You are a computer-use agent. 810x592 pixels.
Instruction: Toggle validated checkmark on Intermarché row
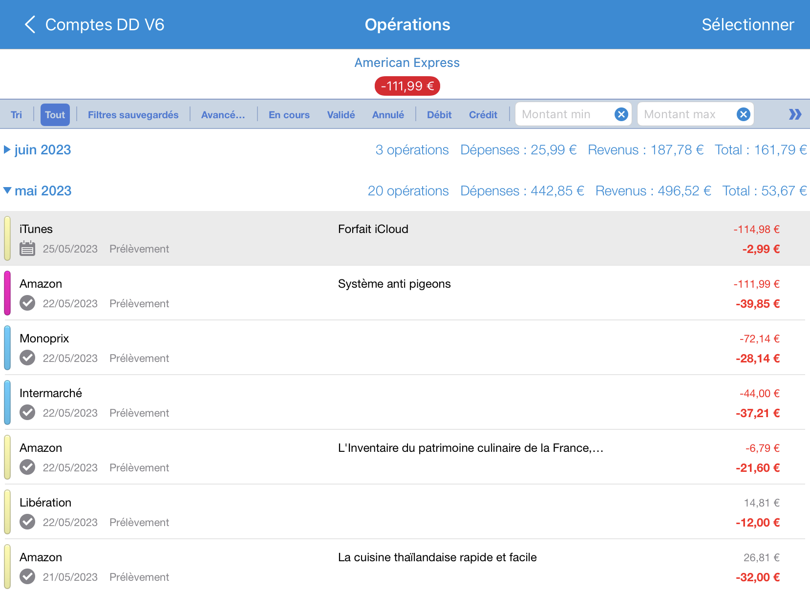pyautogui.click(x=27, y=412)
